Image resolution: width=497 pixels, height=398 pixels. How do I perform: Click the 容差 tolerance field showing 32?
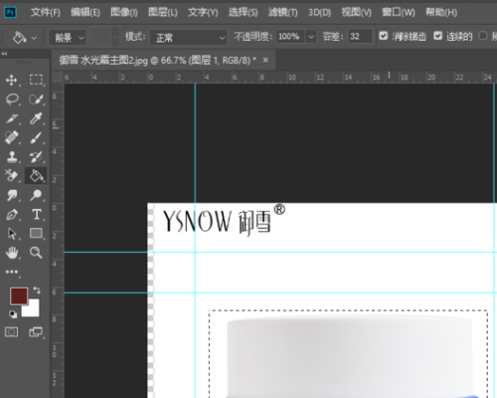point(360,37)
